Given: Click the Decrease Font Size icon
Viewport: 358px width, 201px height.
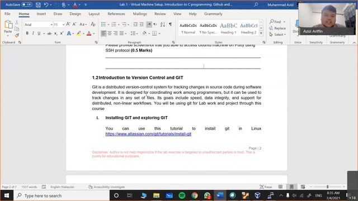Looking at the screenshot, I should coord(74,24).
